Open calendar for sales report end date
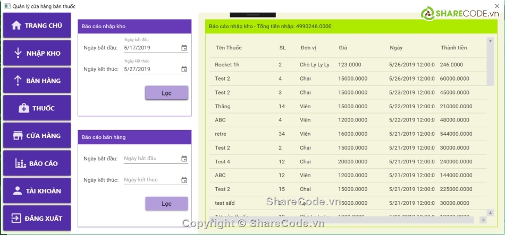Screen dimensions: 505x235 point(184,180)
